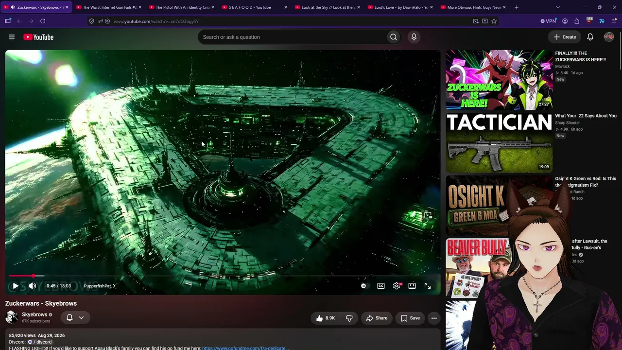Open the YouTube guide hamburger menu
This screenshot has height=350, width=622.
pyautogui.click(x=12, y=37)
